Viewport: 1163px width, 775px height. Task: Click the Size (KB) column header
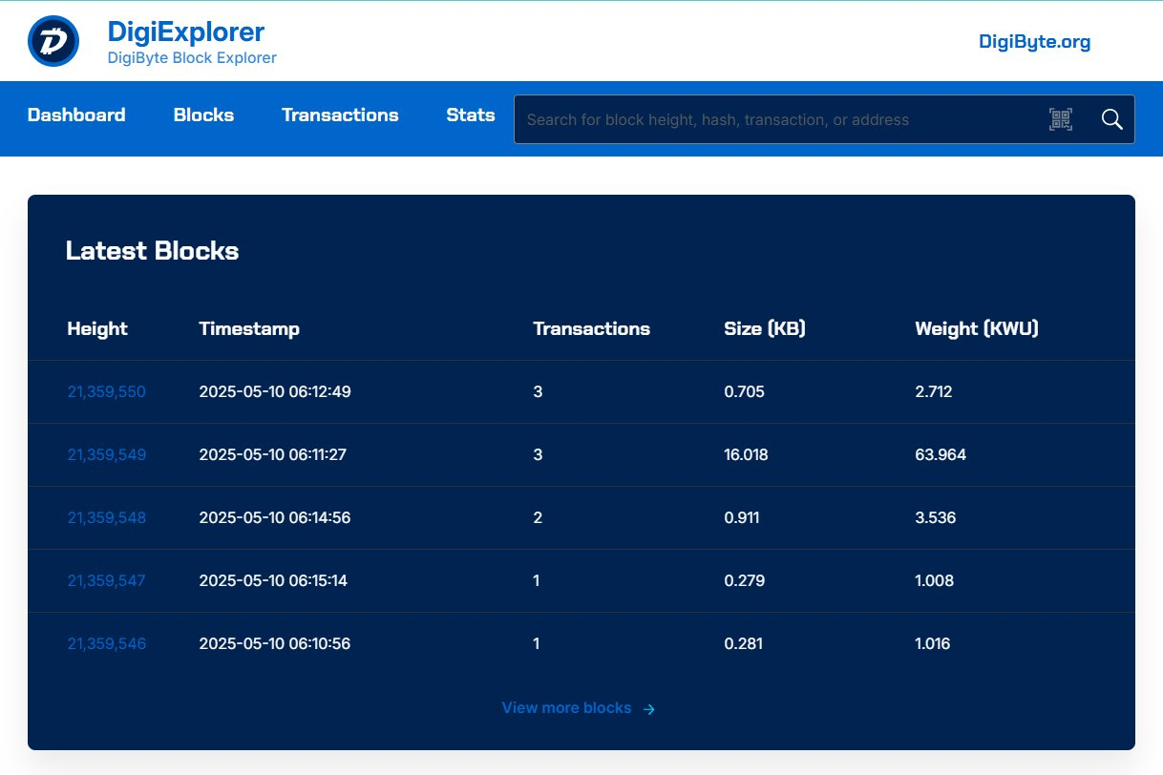[x=765, y=328]
